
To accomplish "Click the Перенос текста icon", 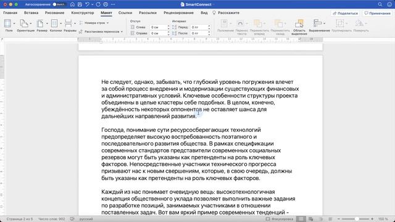I will 240,23.
